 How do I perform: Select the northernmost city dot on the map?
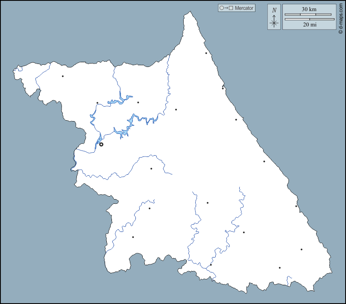tap(206, 53)
